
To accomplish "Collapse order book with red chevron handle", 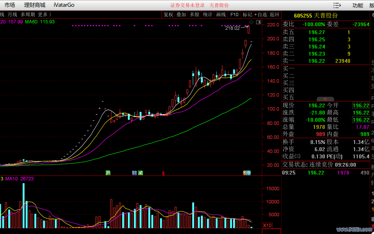I will point(325,99).
